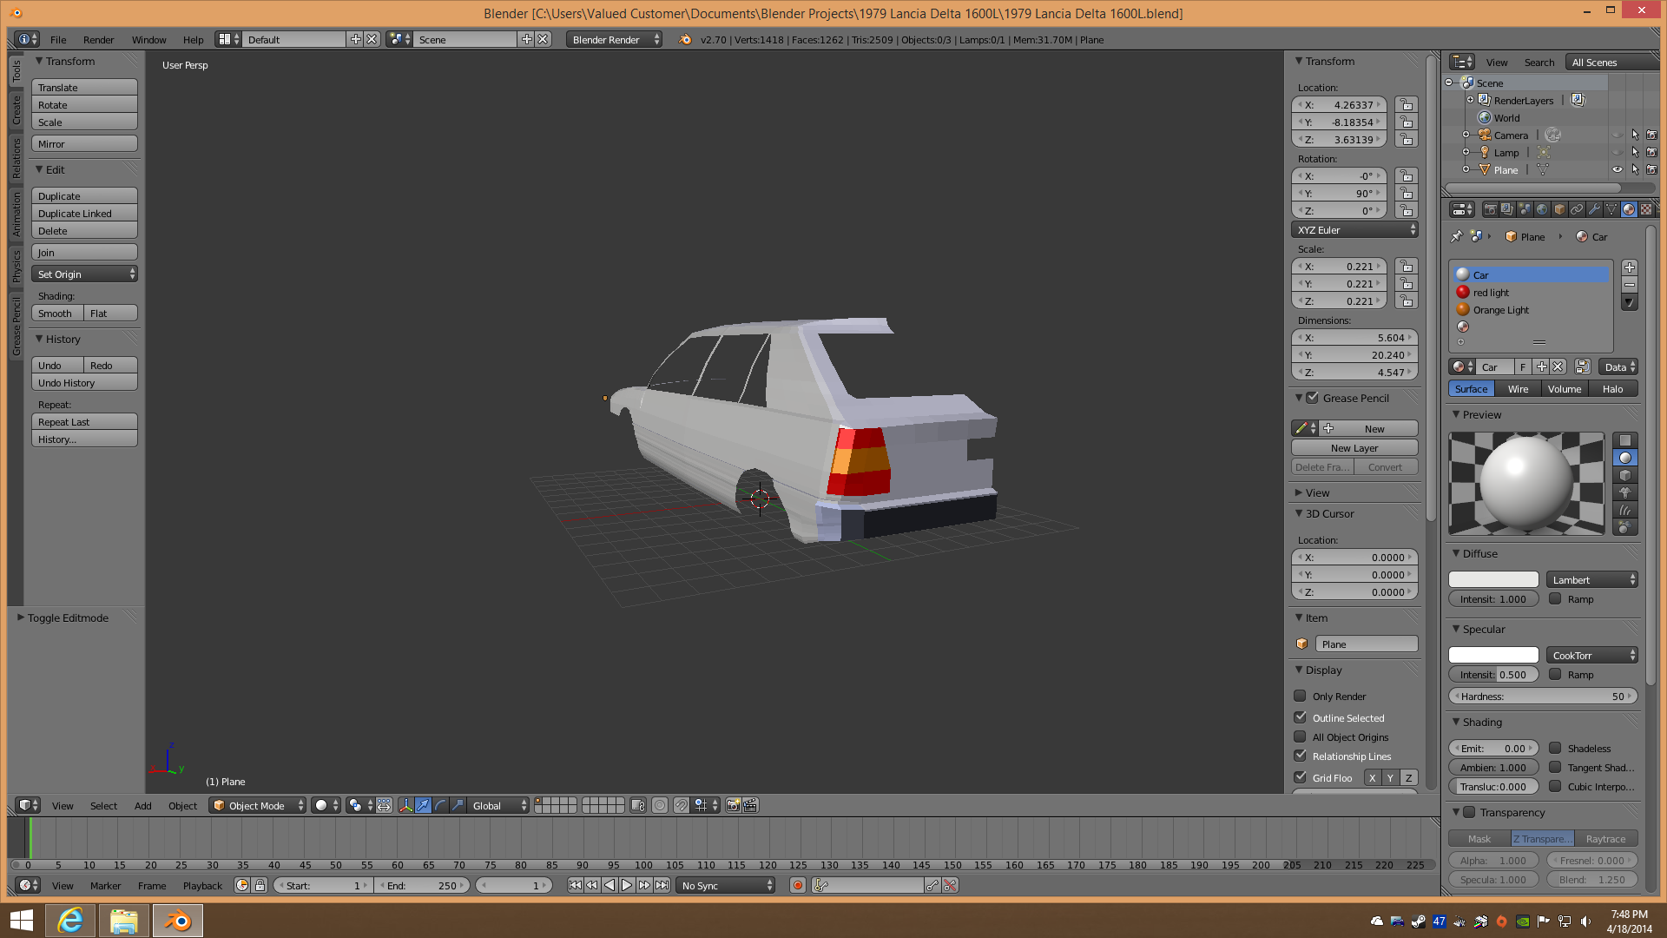Screen dimensions: 1667x938
Task: Uncheck Outline Selected
Action: (1300, 717)
